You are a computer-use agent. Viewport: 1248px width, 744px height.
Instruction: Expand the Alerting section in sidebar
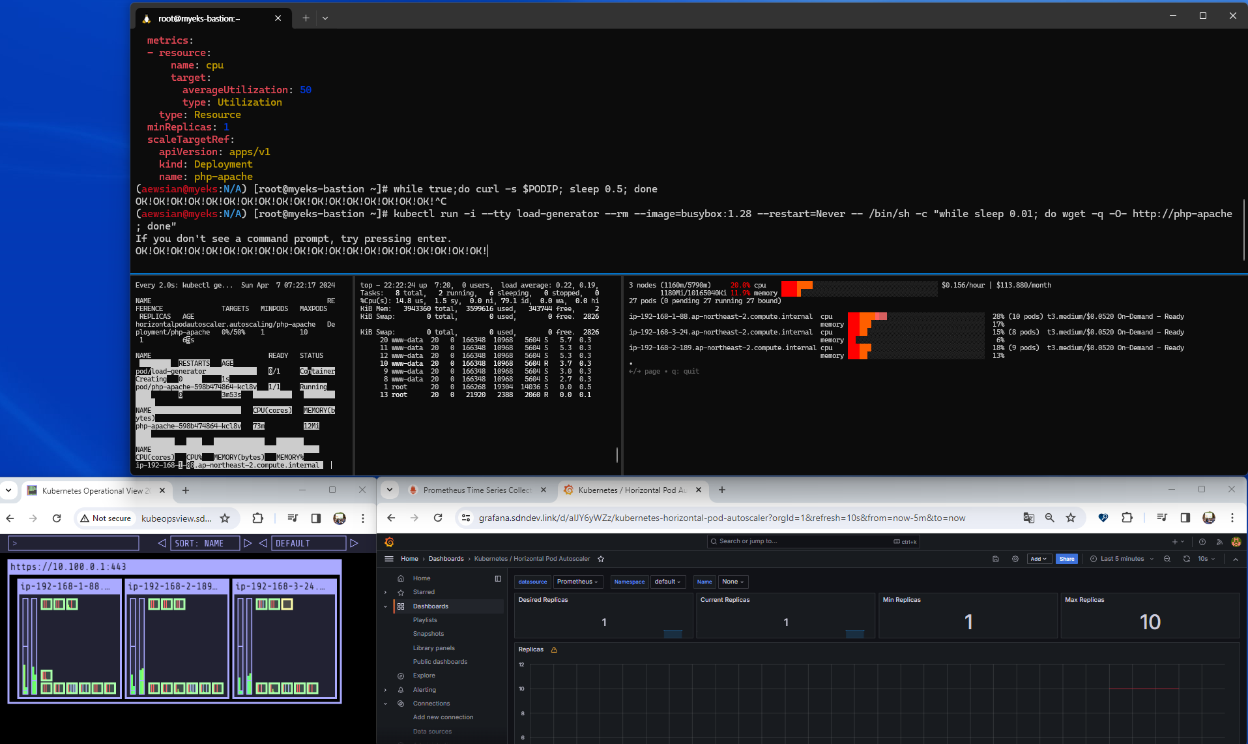(x=385, y=690)
